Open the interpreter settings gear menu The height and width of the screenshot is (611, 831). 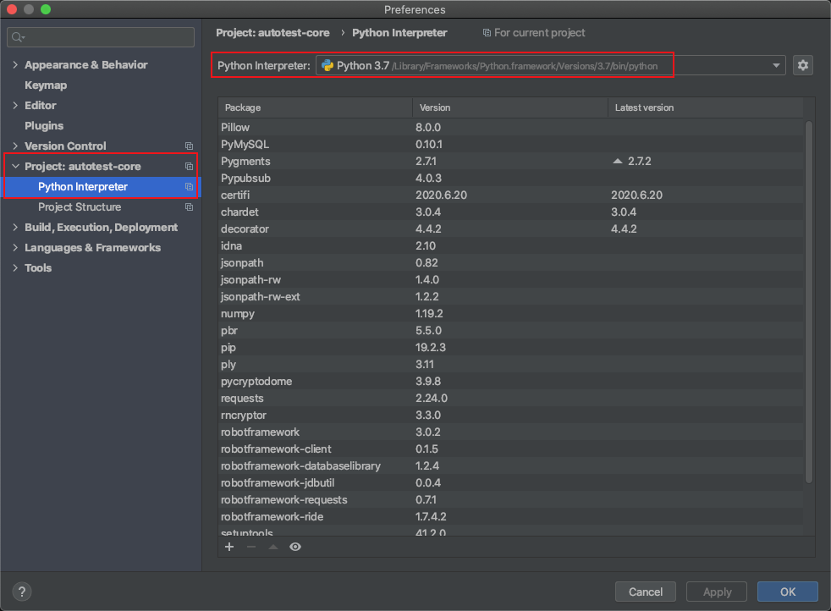pos(803,65)
